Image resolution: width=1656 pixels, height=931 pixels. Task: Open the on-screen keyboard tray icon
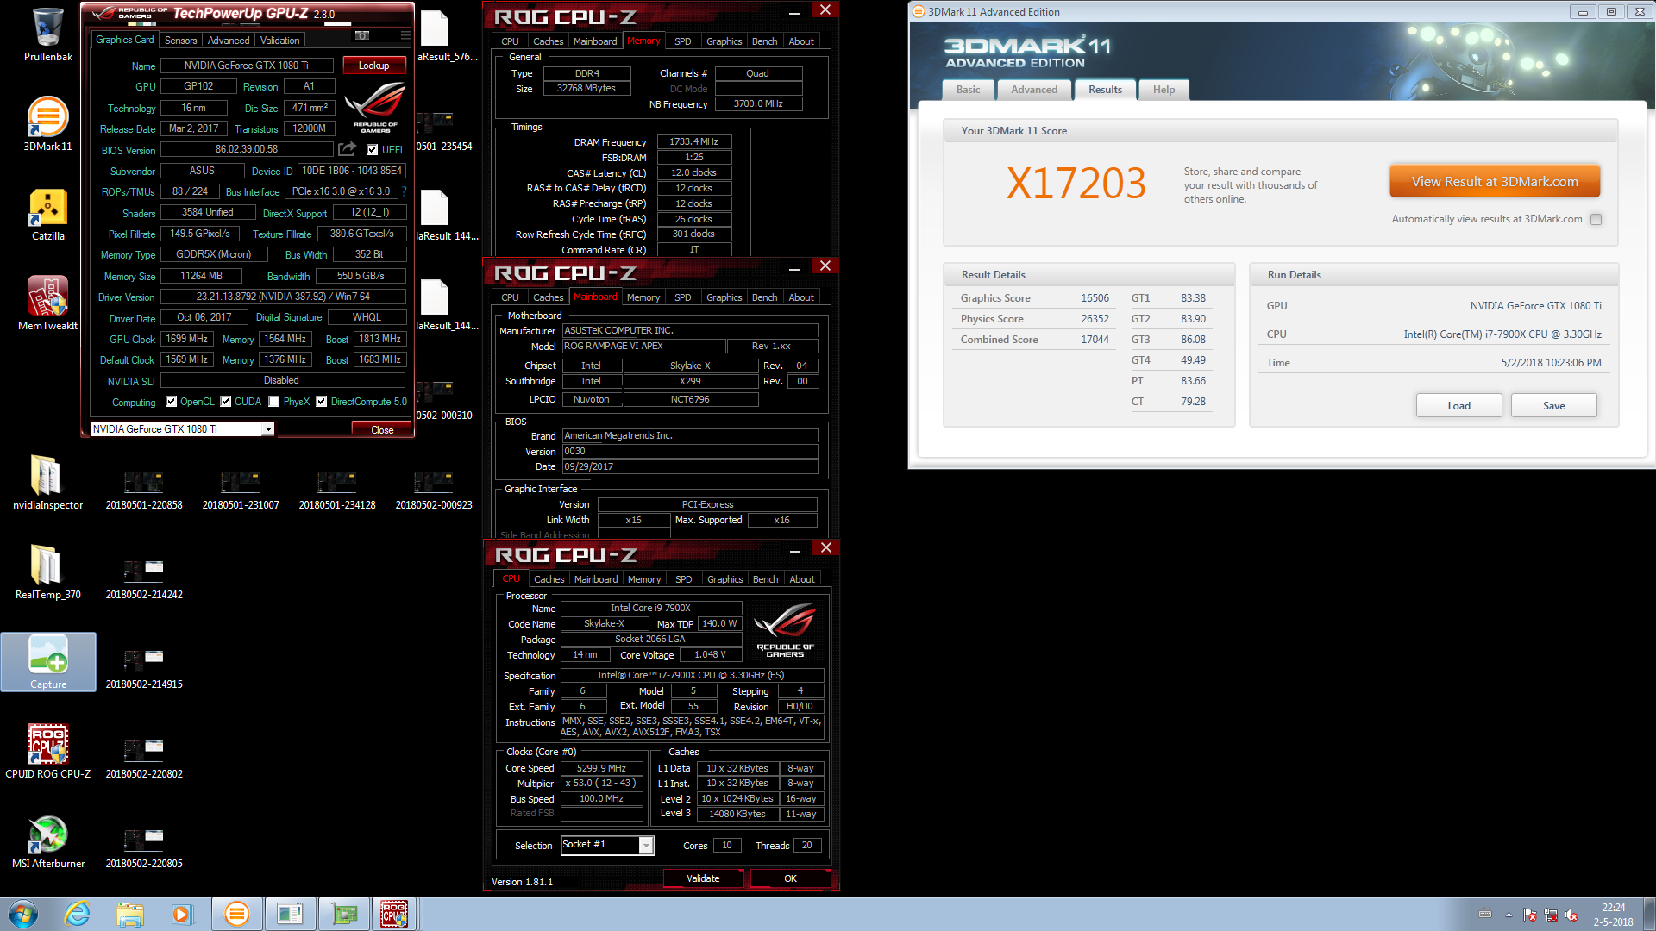tap(1485, 915)
